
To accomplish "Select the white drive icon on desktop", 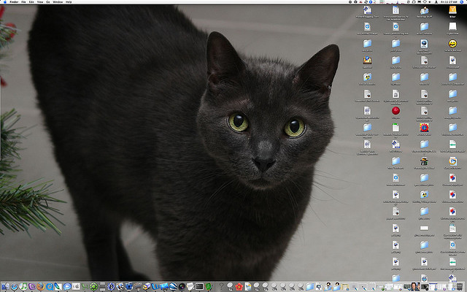I will point(452,26).
